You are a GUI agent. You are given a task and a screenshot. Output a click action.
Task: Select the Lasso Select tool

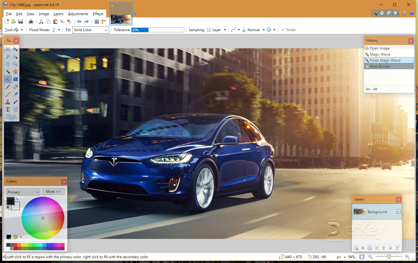[8, 57]
